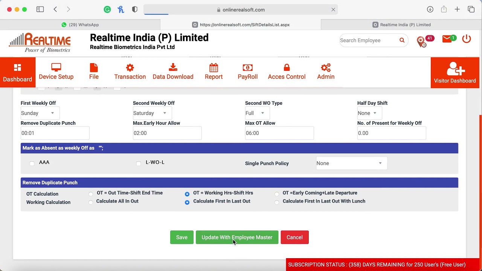
Task: Open Second WO Type dropdown
Action: point(257,113)
